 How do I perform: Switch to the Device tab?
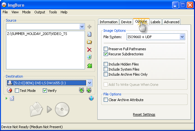pyautogui.click(x=126, y=22)
